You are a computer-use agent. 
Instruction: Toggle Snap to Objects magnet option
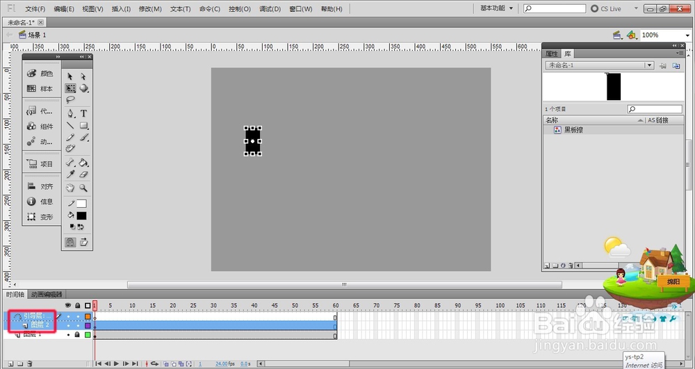point(70,242)
